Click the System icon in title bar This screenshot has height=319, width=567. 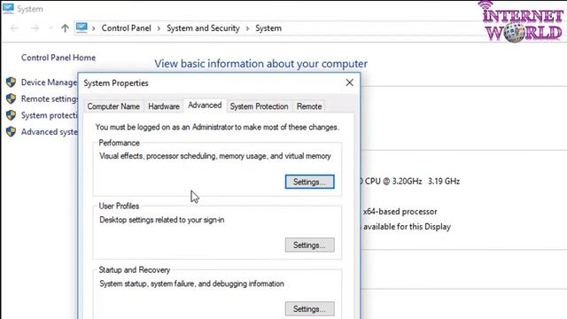click(x=8, y=8)
